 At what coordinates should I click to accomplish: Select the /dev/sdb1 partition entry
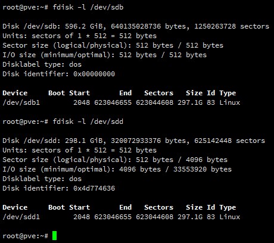click(x=122, y=102)
